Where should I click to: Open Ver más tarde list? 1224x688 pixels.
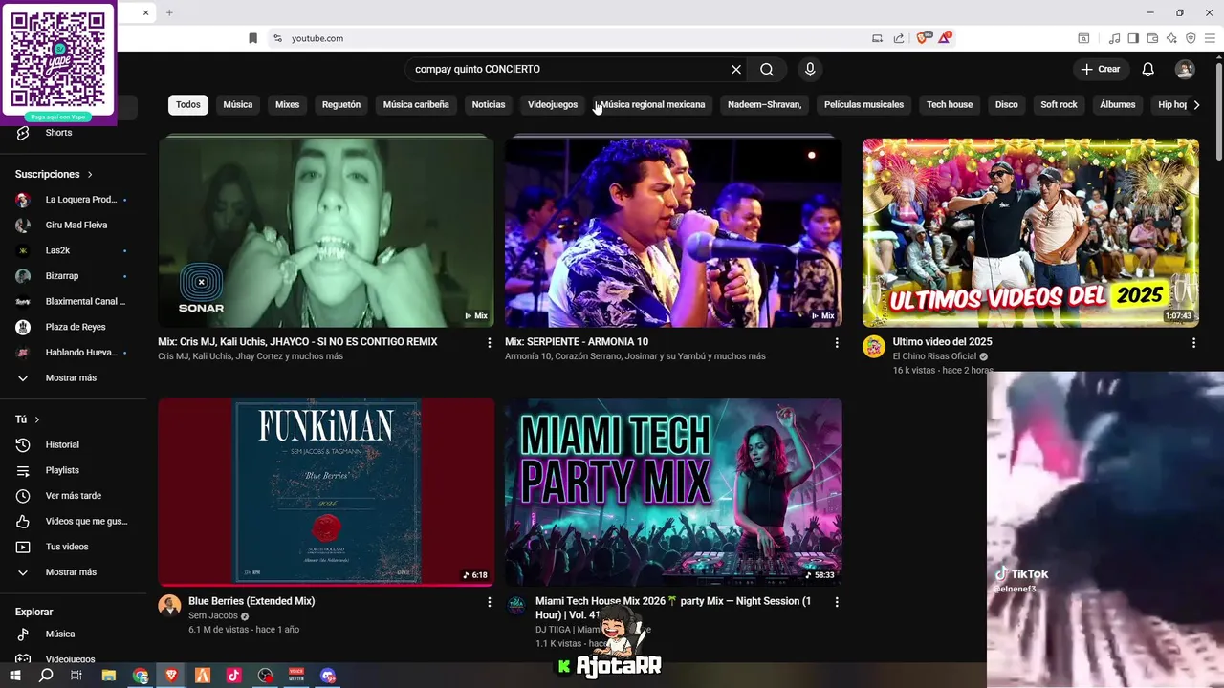(74, 496)
